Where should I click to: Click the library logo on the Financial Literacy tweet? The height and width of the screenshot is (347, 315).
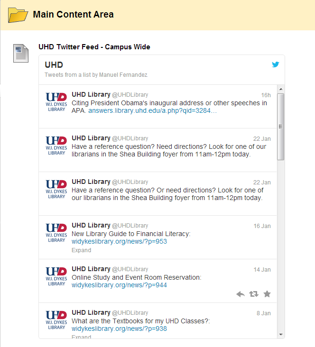[x=56, y=233]
